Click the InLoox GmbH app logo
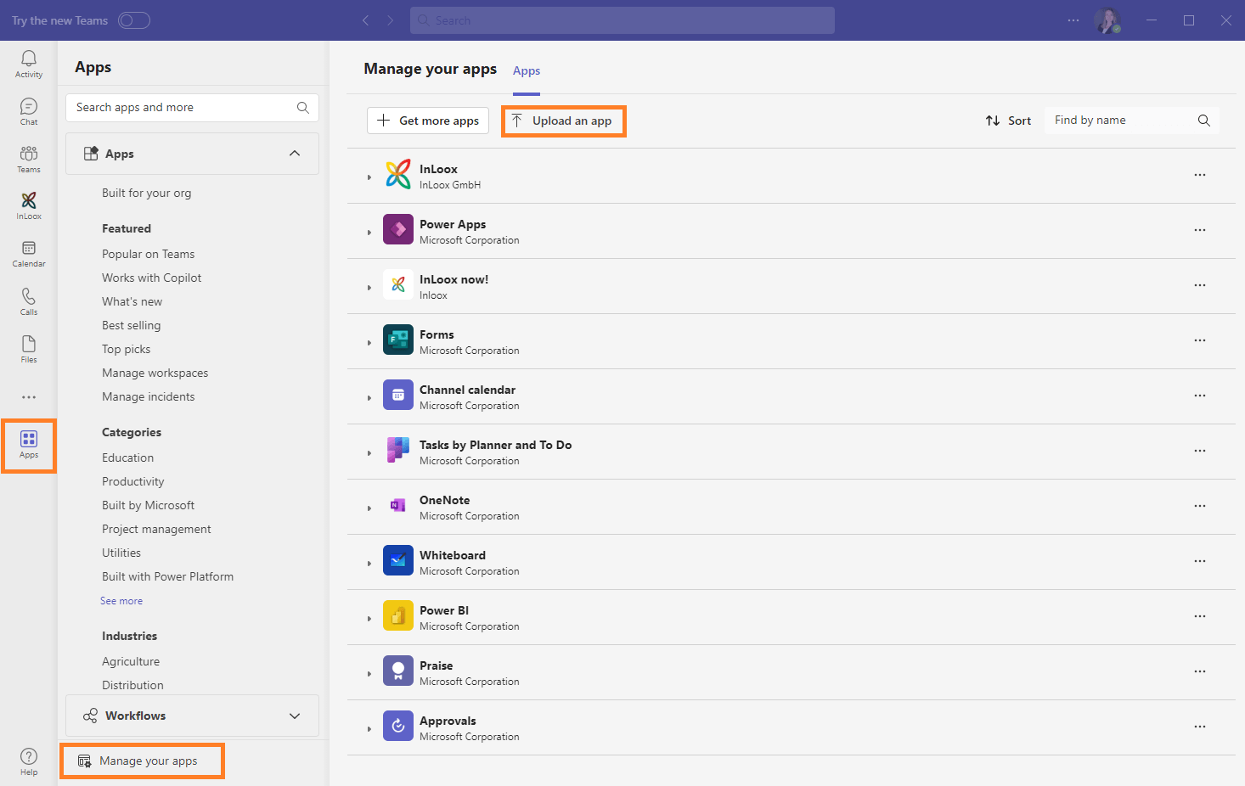Screen dimensions: 1245x786 (x=398, y=174)
